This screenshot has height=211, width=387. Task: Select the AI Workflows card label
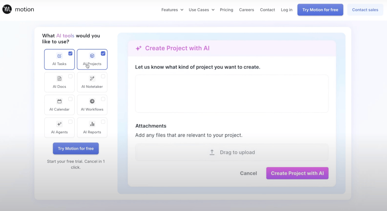coord(92,109)
